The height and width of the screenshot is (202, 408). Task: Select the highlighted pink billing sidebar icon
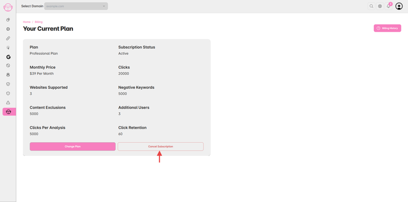click(8, 112)
